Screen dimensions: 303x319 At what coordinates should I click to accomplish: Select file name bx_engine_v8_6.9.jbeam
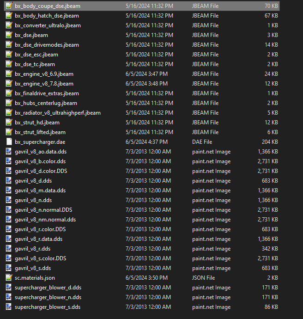[x=44, y=74]
